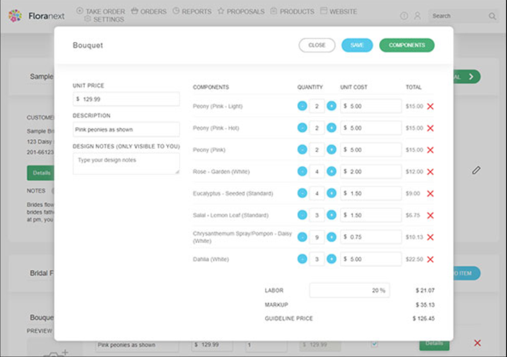The width and height of the screenshot is (507, 357).
Task: Open the Components button
Action: [407, 45]
